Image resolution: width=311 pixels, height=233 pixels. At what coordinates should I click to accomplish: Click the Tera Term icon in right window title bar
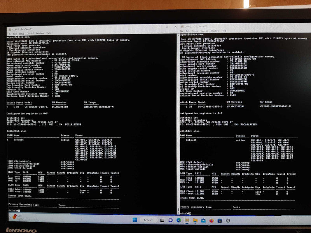tap(182, 26)
